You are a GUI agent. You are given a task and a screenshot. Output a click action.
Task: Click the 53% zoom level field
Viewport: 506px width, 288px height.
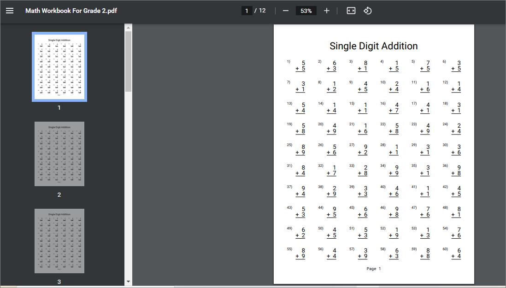tap(306, 11)
